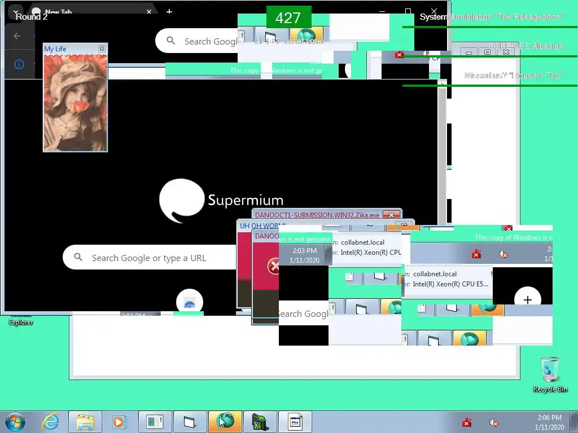Open the Windows Start menu orb
578x433 pixels.
15,422
